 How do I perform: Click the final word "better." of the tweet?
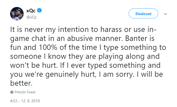coord(21,83)
